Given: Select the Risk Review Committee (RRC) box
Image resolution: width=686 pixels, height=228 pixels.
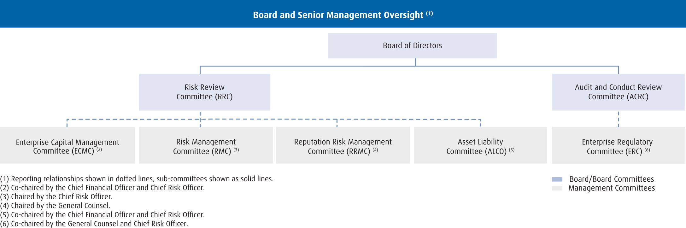Looking at the screenshot, I should click(x=204, y=92).
